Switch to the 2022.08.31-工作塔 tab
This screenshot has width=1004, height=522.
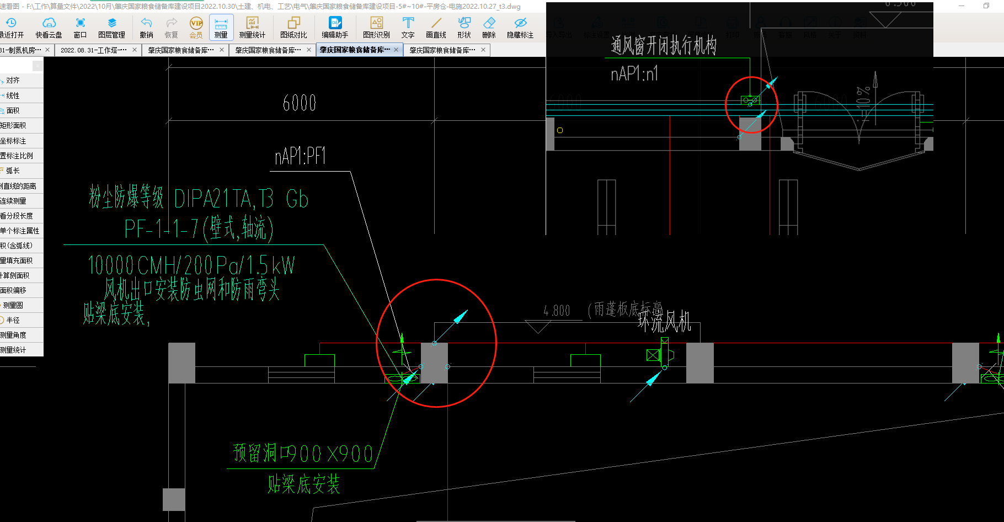pyautogui.click(x=93, y=50)
